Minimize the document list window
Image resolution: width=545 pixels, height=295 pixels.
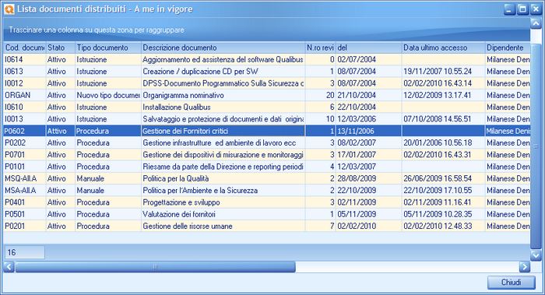pos(509,9)
